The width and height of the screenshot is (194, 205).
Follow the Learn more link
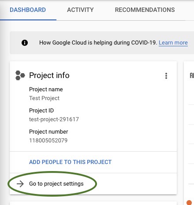173,43
